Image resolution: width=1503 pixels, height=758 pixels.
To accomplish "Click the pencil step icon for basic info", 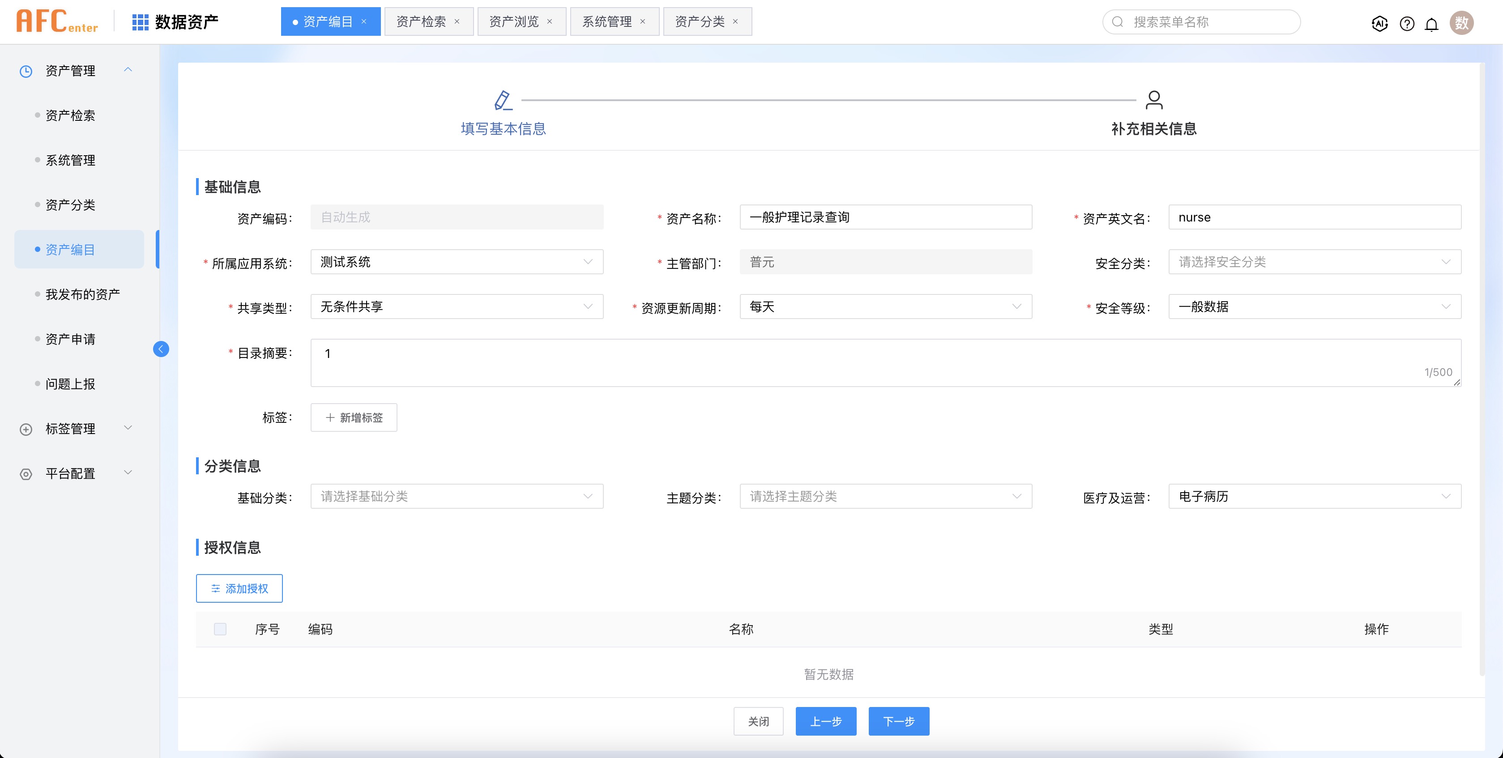I will pos(503,100).
